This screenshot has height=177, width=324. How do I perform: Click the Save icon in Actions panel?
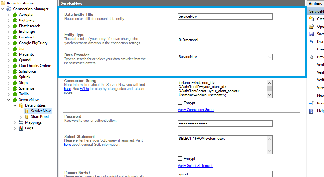pos(311,34)
